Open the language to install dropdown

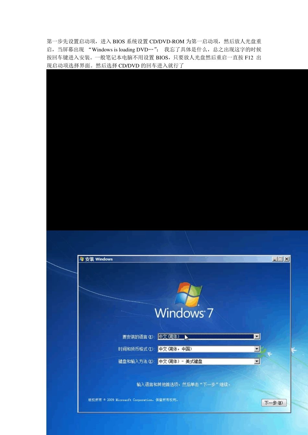209,337
